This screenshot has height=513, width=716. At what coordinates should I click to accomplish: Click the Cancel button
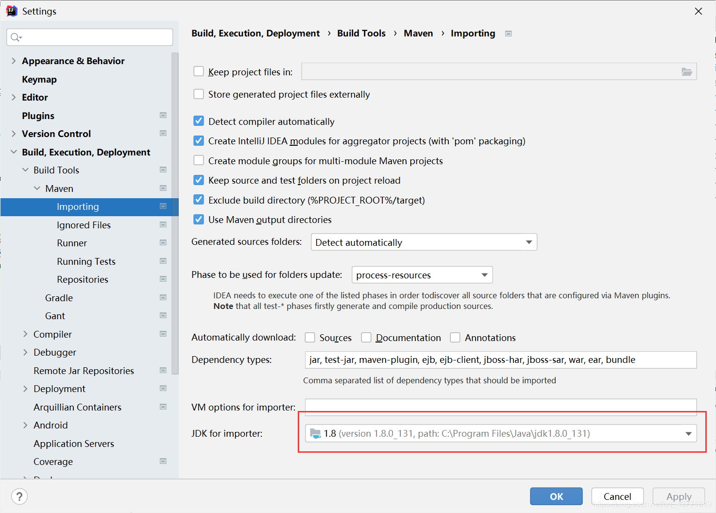coord(617,496)
